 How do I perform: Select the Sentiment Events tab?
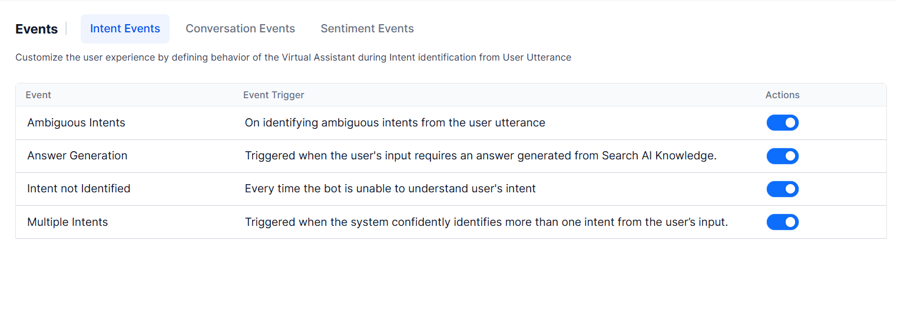coord(367,29)
